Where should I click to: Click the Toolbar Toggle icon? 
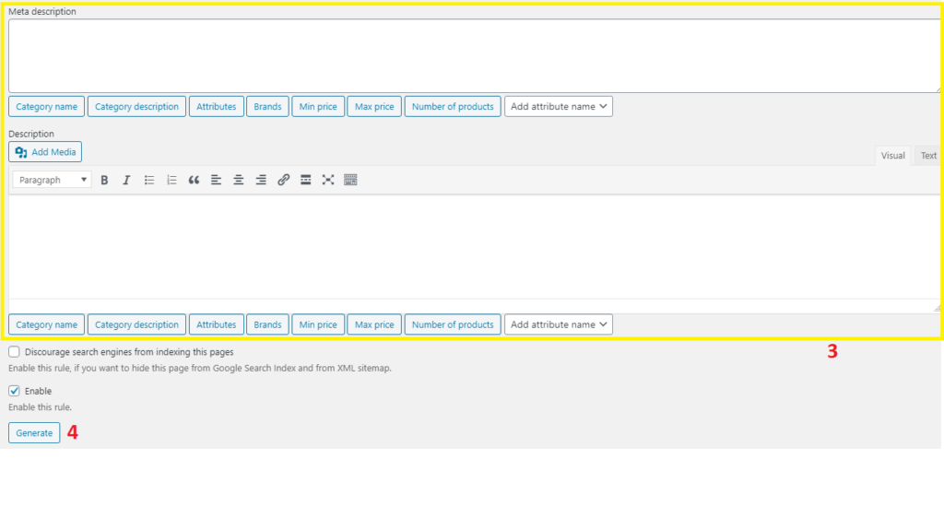pyautogui.click(x=350, y=180)
